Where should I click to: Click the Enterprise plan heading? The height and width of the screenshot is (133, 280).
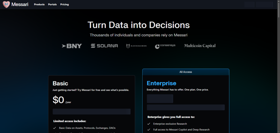(161, 83)
